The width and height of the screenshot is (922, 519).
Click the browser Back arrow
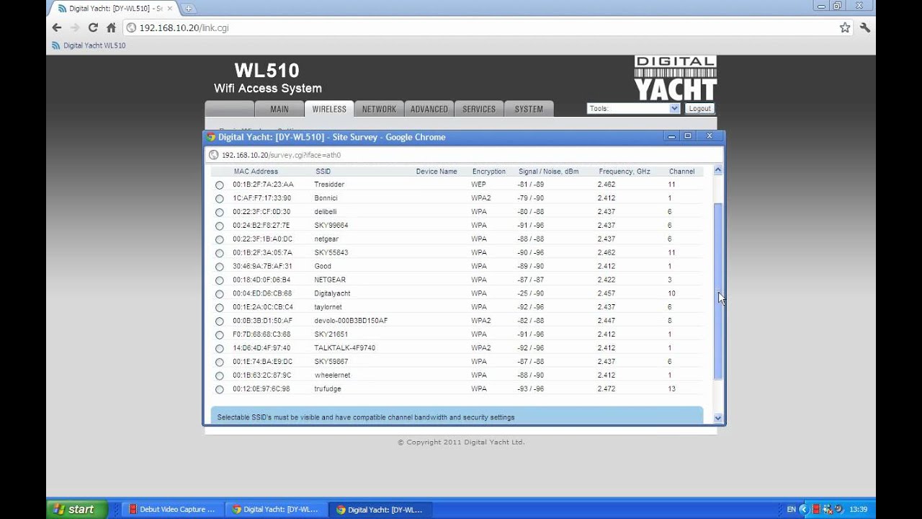pyautogui.click(x=57, y=27)
